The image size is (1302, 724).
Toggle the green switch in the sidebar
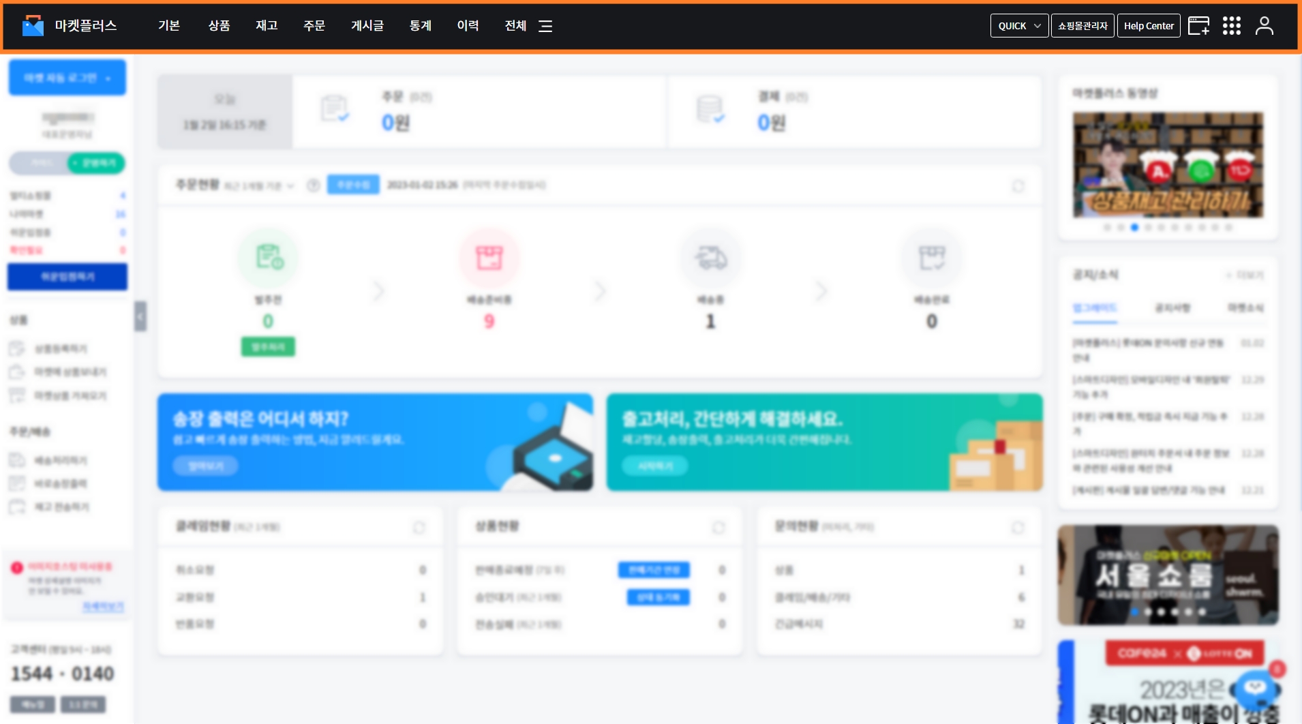(96, 163)
